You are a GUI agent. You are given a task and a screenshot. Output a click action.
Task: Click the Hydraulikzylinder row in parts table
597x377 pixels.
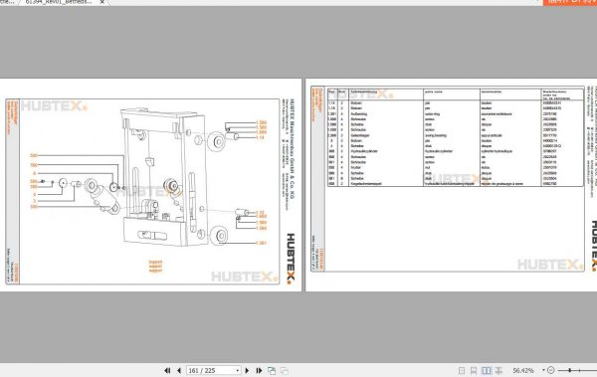point(455,151)
